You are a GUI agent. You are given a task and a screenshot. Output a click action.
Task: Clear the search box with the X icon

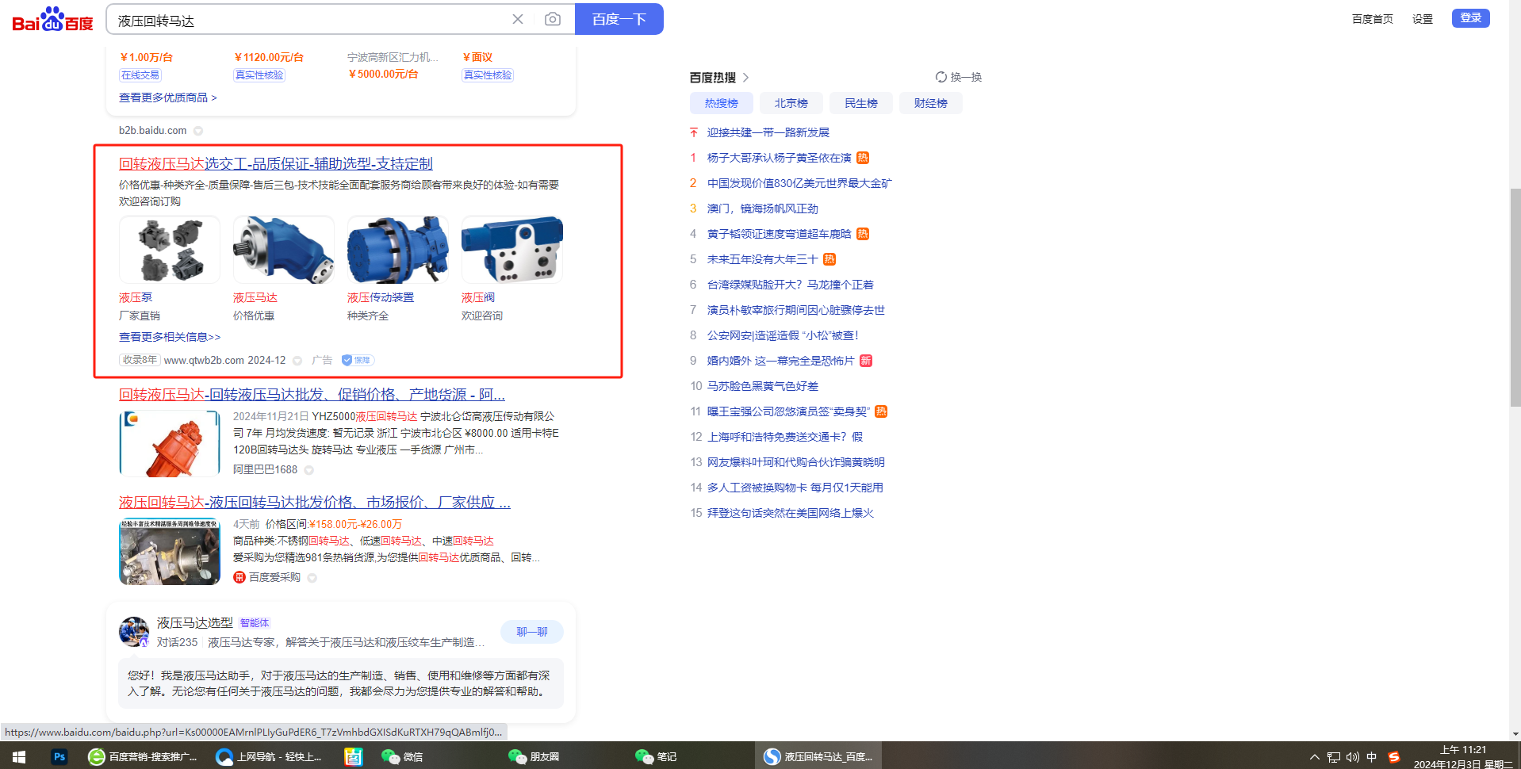518,19
